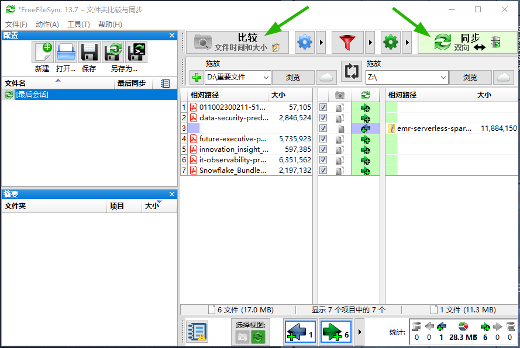Click sync action icon for Snowflake_Bundle row
Image resolution: width=520 pixels, height=348 pixels.
(x=366, y=171)
